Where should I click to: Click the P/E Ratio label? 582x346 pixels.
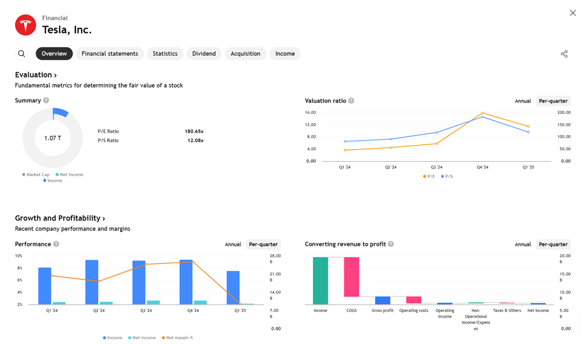(x=108, y=131)
